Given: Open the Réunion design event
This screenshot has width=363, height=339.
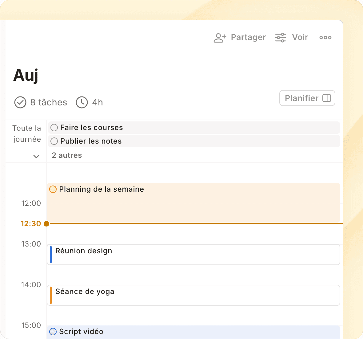Looking at the screenshot, I should pyautogui.click(x=194, y=255).
